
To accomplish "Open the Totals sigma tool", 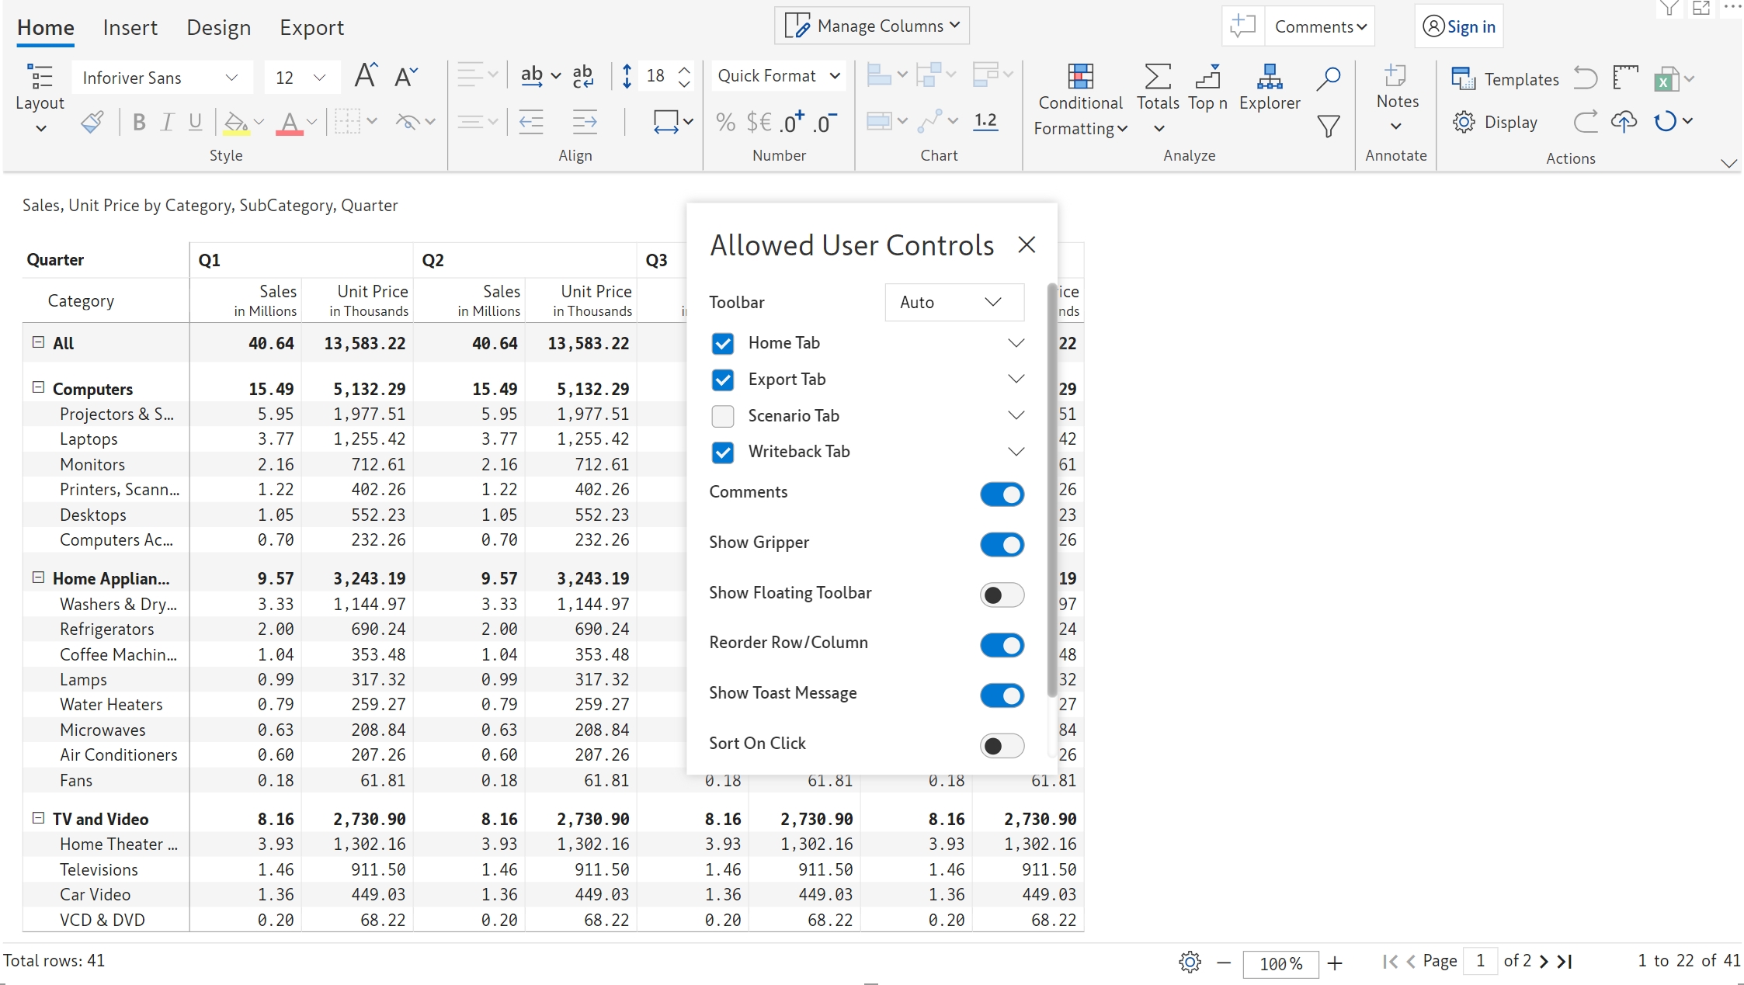I will pos(1157,77).
